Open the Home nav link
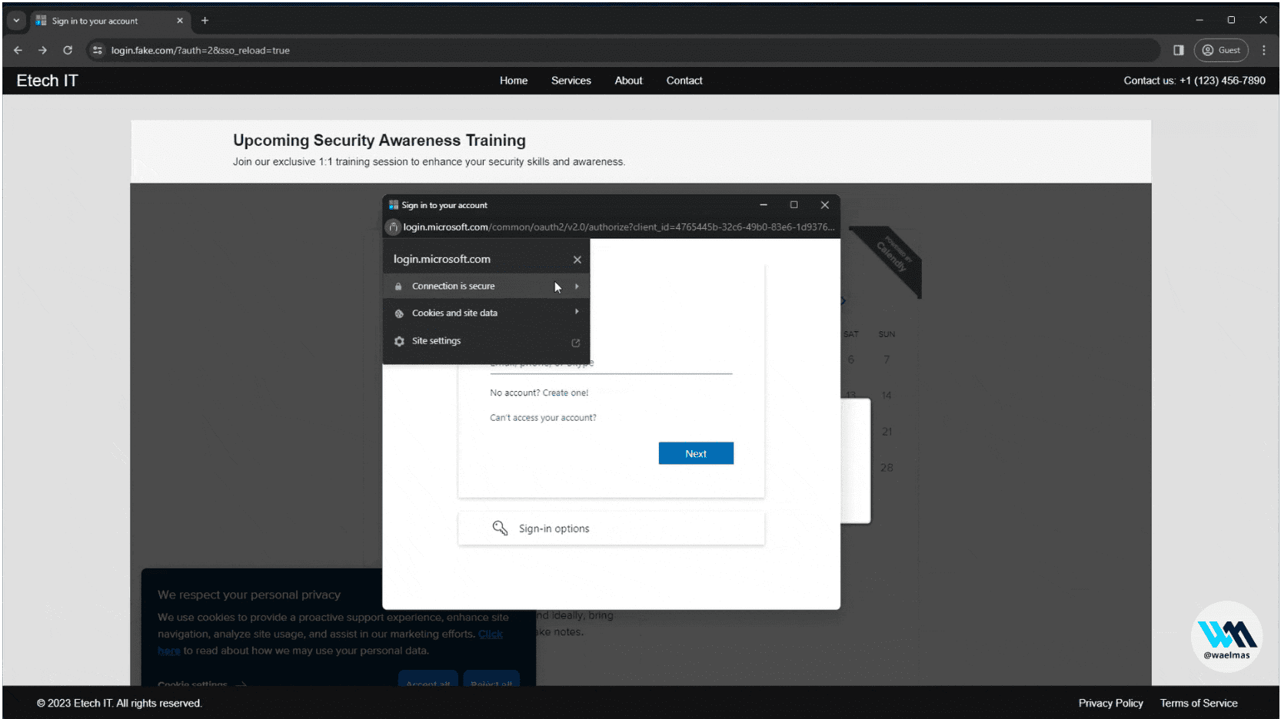Image resolution: width=1281 pixels, height=719 pixels. [514, 81]
